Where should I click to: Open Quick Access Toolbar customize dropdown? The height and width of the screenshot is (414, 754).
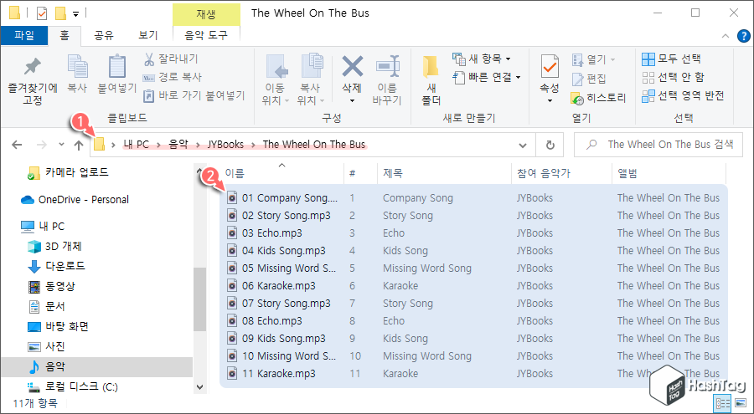click(76, 14)
